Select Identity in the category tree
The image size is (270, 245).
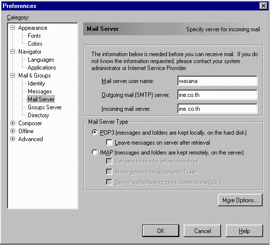(36, 83)
